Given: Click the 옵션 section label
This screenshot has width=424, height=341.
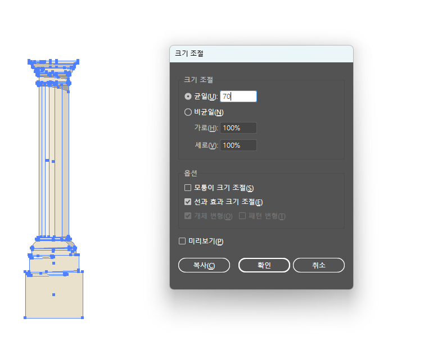Looking at the screenshot, I should pos(191,173).
